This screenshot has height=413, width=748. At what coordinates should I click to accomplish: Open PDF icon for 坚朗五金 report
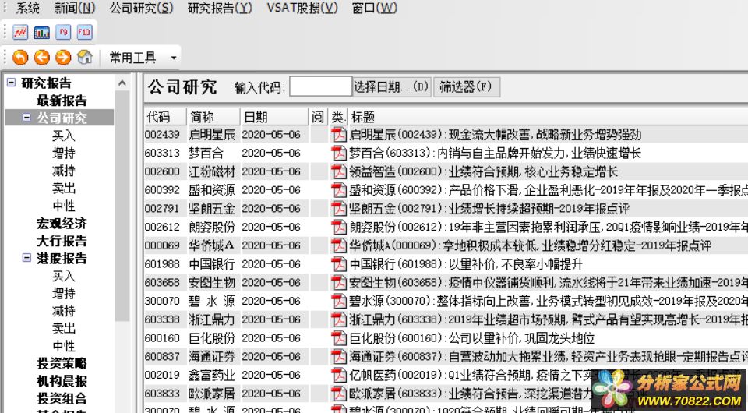click(339, 208)
